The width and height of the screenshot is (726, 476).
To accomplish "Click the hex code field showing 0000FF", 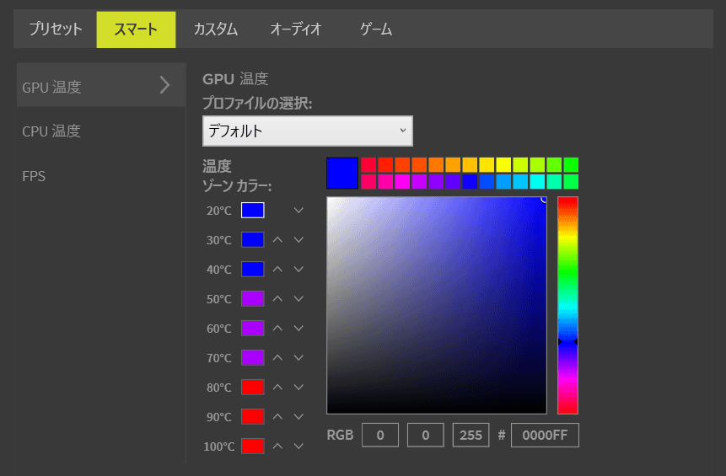I will (545, 435).
